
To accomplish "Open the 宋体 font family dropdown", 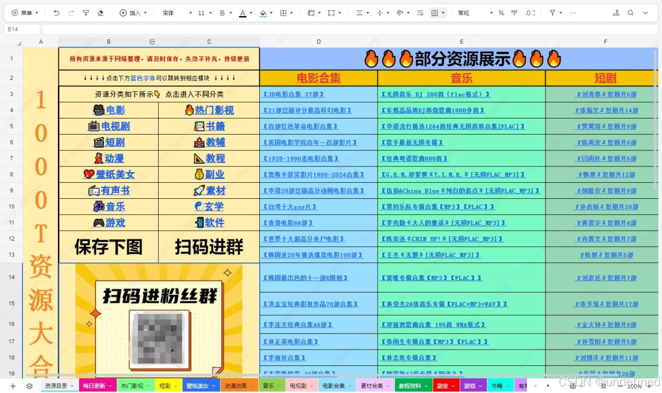I will (x=178, y=13).
